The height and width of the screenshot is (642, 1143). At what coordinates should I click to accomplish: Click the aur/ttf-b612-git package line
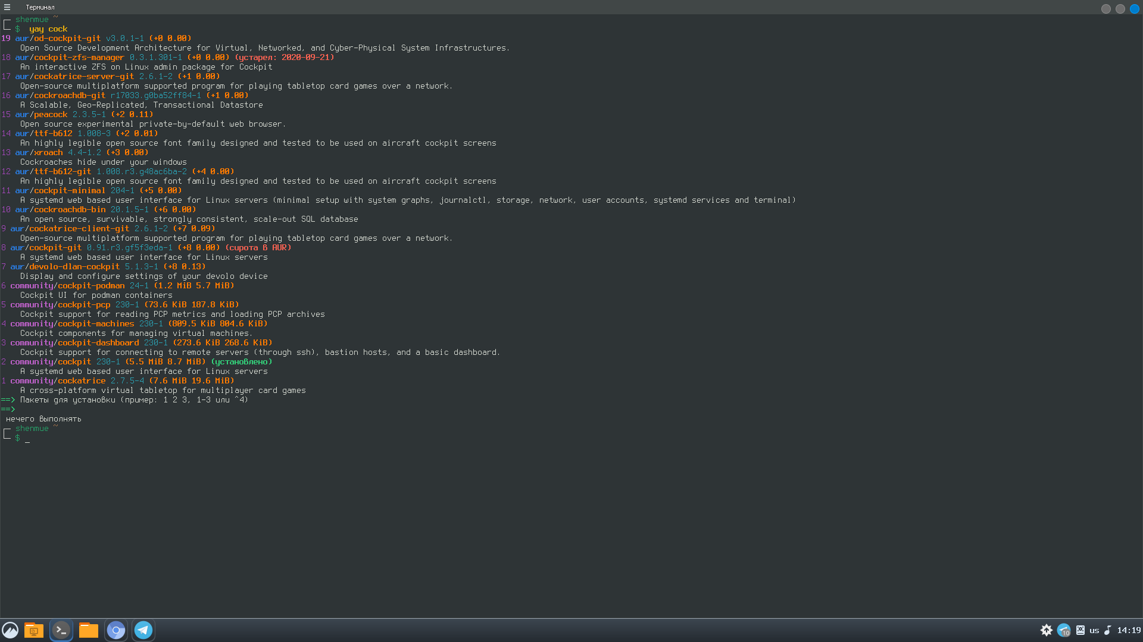[118, 172]
